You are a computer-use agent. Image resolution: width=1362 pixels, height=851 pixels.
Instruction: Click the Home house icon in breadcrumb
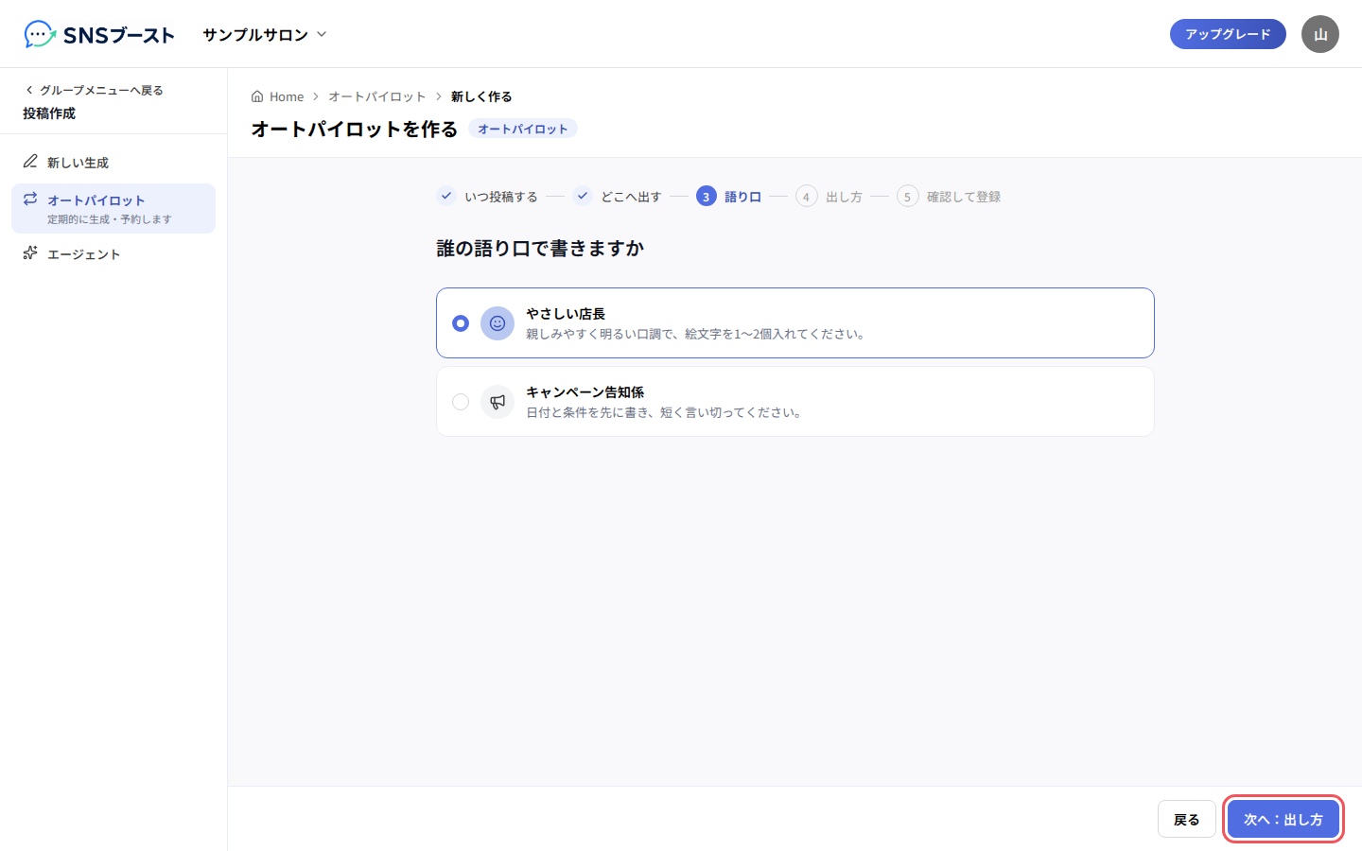[257, 96]
